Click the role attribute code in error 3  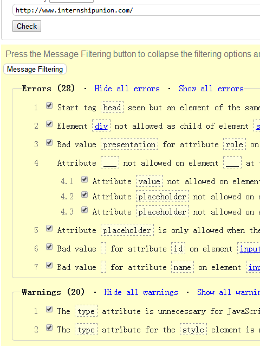coord(235,144)
